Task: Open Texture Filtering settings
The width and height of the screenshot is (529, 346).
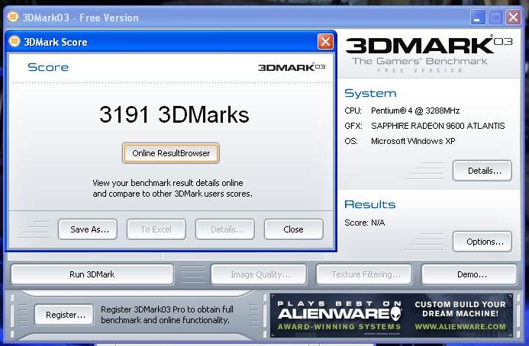Action: 364,274
